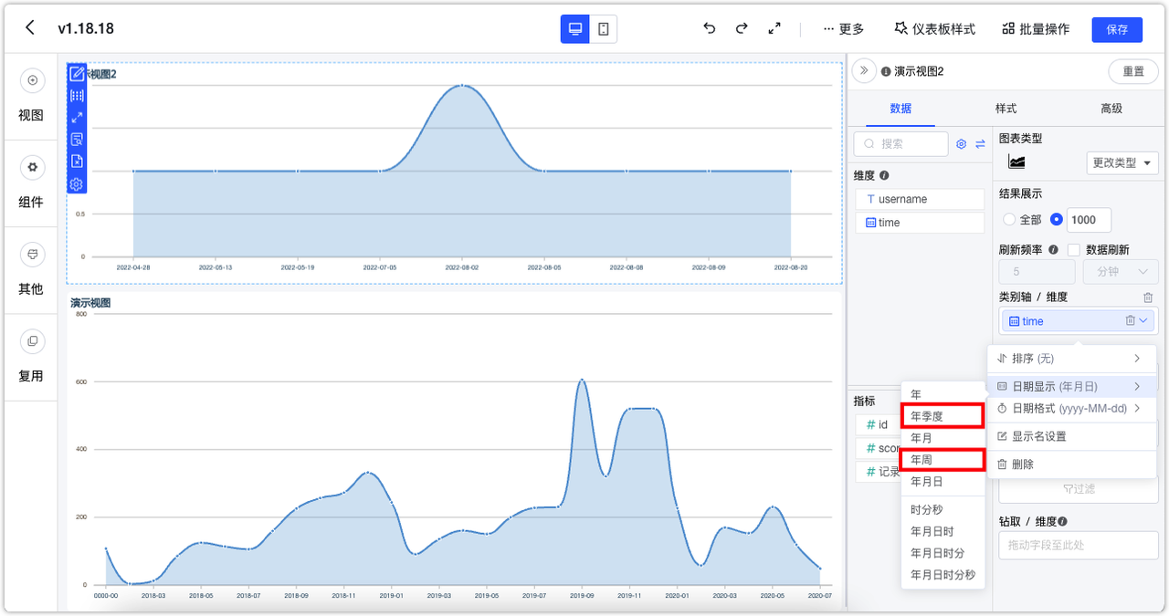Screen dimensions: 1169x616
Task: Click the 拖动字段至此处 drill field box
Action: click(x=1079, y=545)
